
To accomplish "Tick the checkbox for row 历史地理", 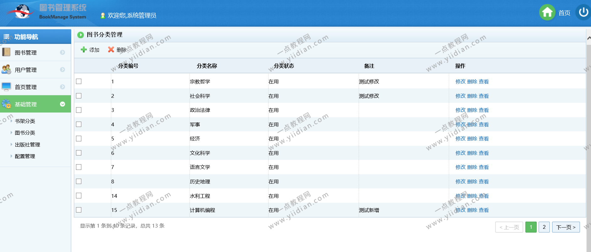I will click(79, 181).
